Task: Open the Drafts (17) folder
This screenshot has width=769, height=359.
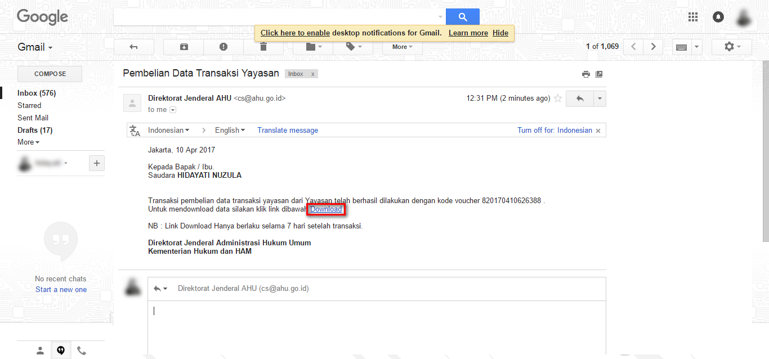Action: coord(35,130)
